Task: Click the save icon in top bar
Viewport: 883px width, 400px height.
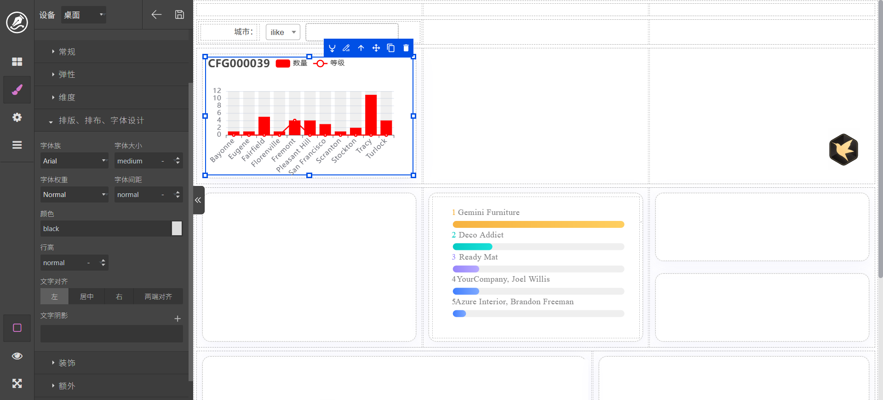Action: [179, 15]
